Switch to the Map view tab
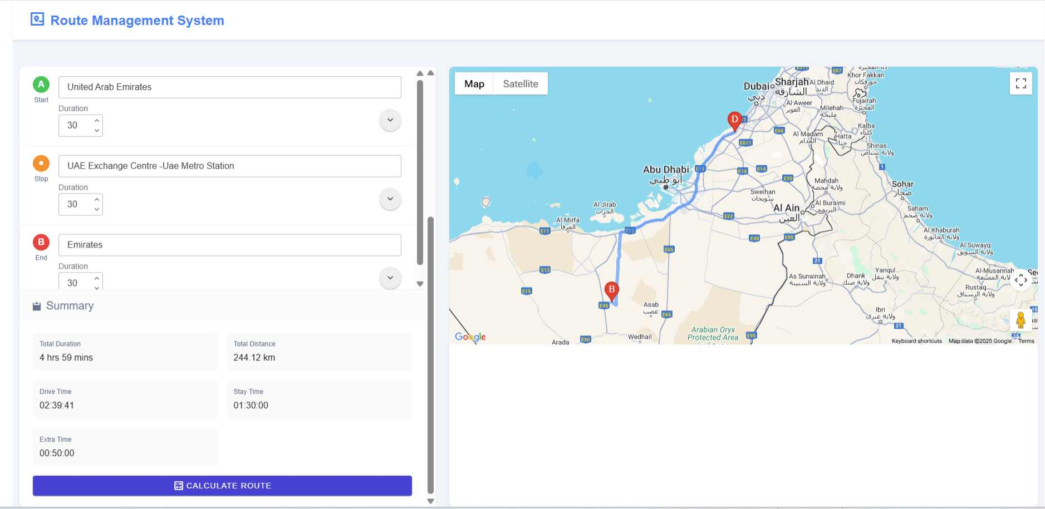This screenshot has width=1045, height=509. tap(474, 84)
